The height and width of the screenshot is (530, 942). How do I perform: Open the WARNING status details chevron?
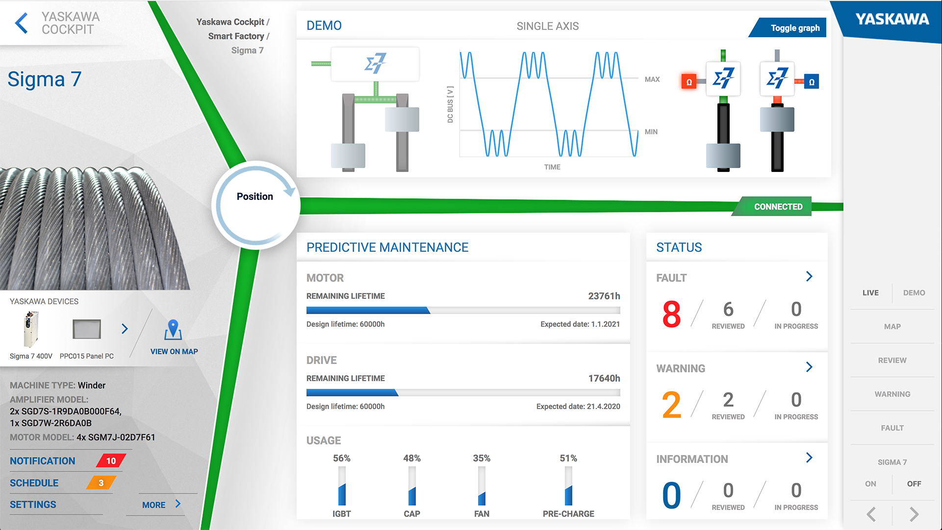809,367
